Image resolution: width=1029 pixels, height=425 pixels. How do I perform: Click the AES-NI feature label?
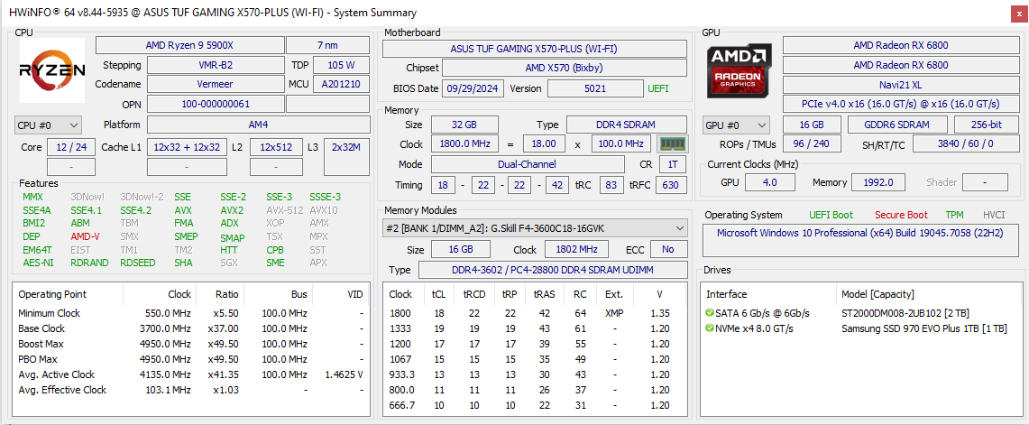click(37, 263)
